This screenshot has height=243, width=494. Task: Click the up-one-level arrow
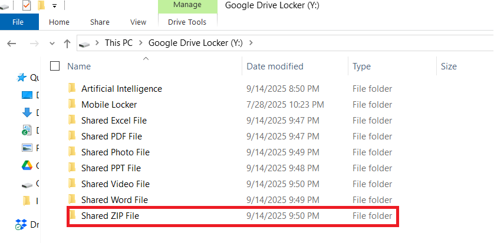(x=67, y=44)
